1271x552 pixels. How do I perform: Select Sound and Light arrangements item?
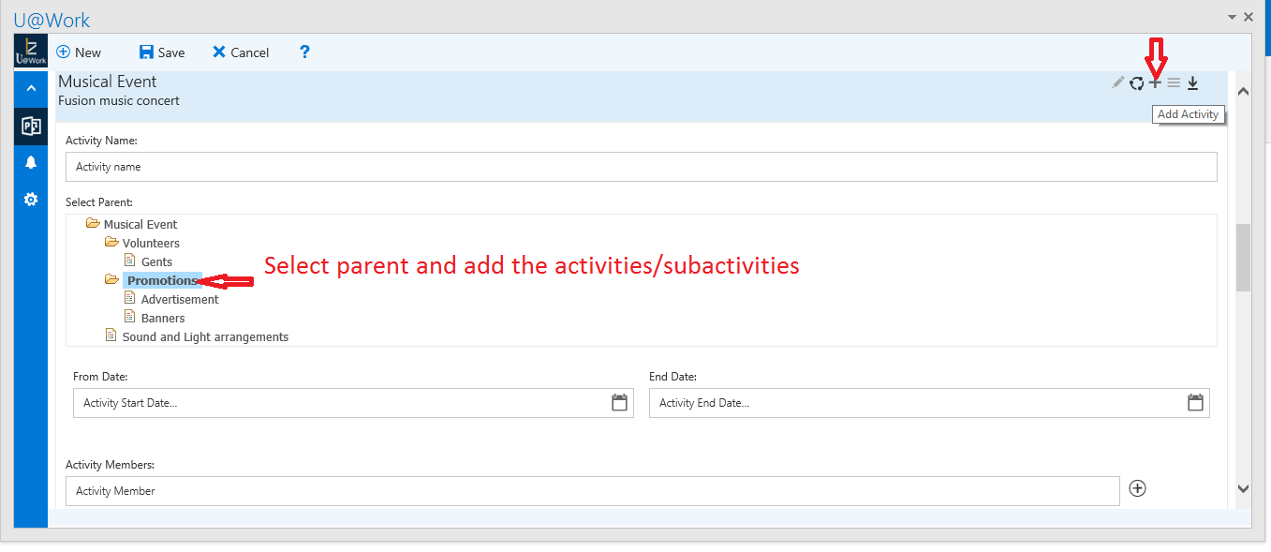tap(205, 336)
